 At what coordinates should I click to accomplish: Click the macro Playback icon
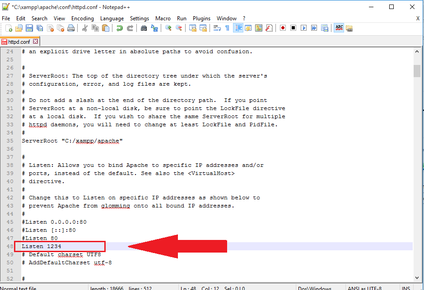click(x=304, y=28)
